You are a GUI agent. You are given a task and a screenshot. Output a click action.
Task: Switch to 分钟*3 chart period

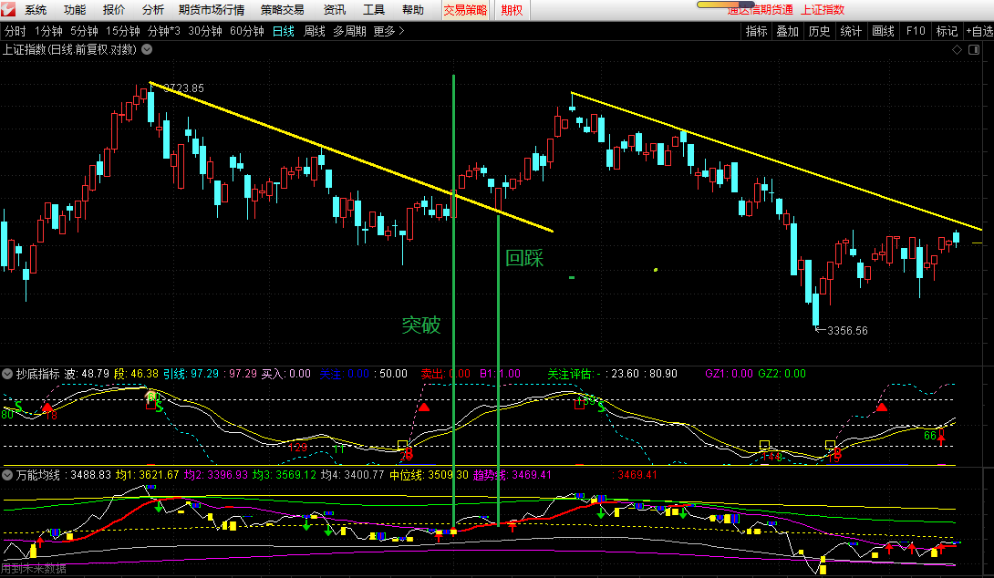click(163, 31)
